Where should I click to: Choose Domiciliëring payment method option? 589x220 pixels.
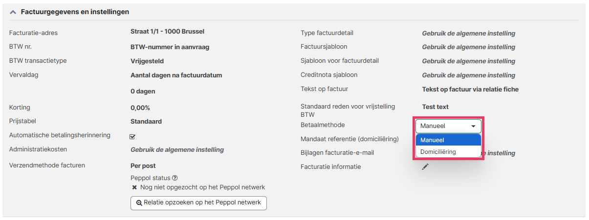448,151
